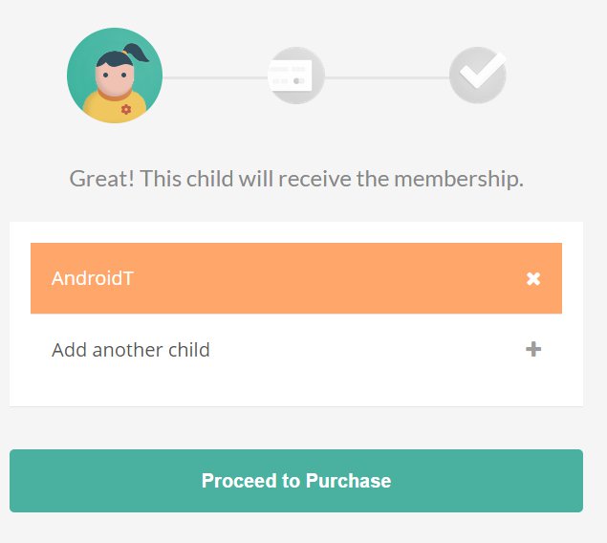The height and width of the screenshot is (543, 607).
Task: Select the payment card step icon
Action: [295, 76]
